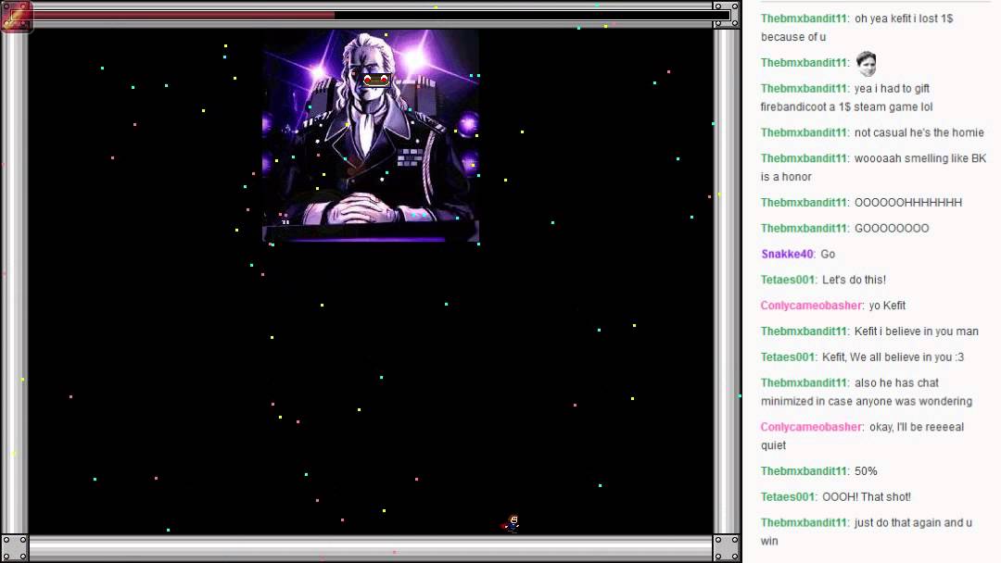Screen dimensions: 1001x563
Task: Click the message "also he has chat minimized"
Action: coord(867,392)
